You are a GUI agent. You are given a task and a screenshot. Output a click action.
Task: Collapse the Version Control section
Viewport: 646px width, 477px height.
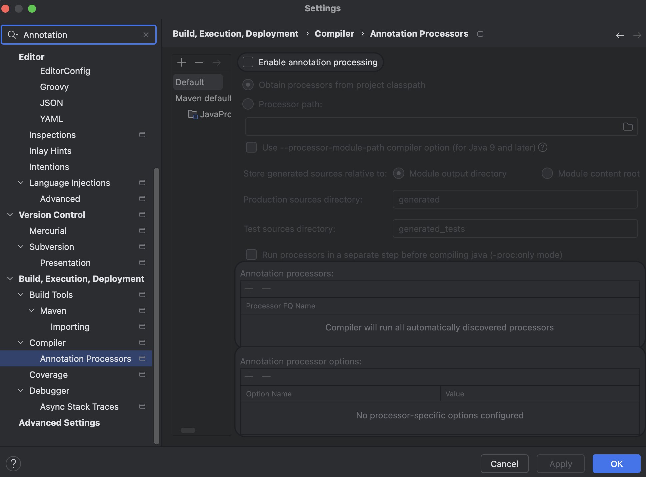click(10, 215)
